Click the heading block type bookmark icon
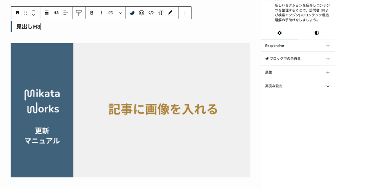Image resolution: width=392 pixels, height=196 pixels. coord(18,13)
